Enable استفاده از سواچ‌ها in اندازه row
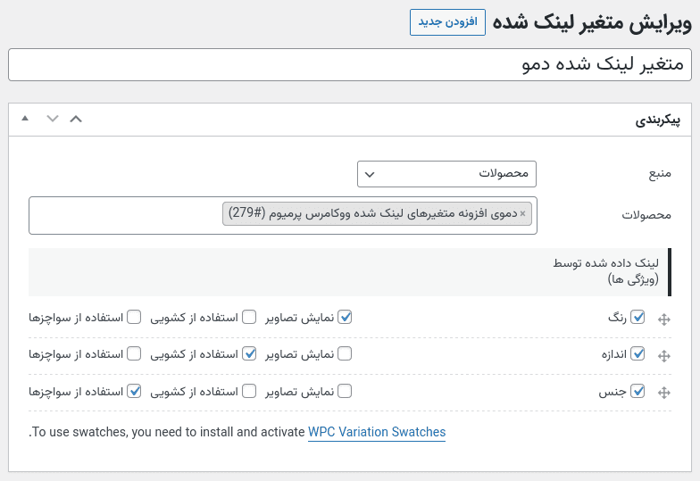The height and width of the screenshot is (481, 700). tap(134, 353)
